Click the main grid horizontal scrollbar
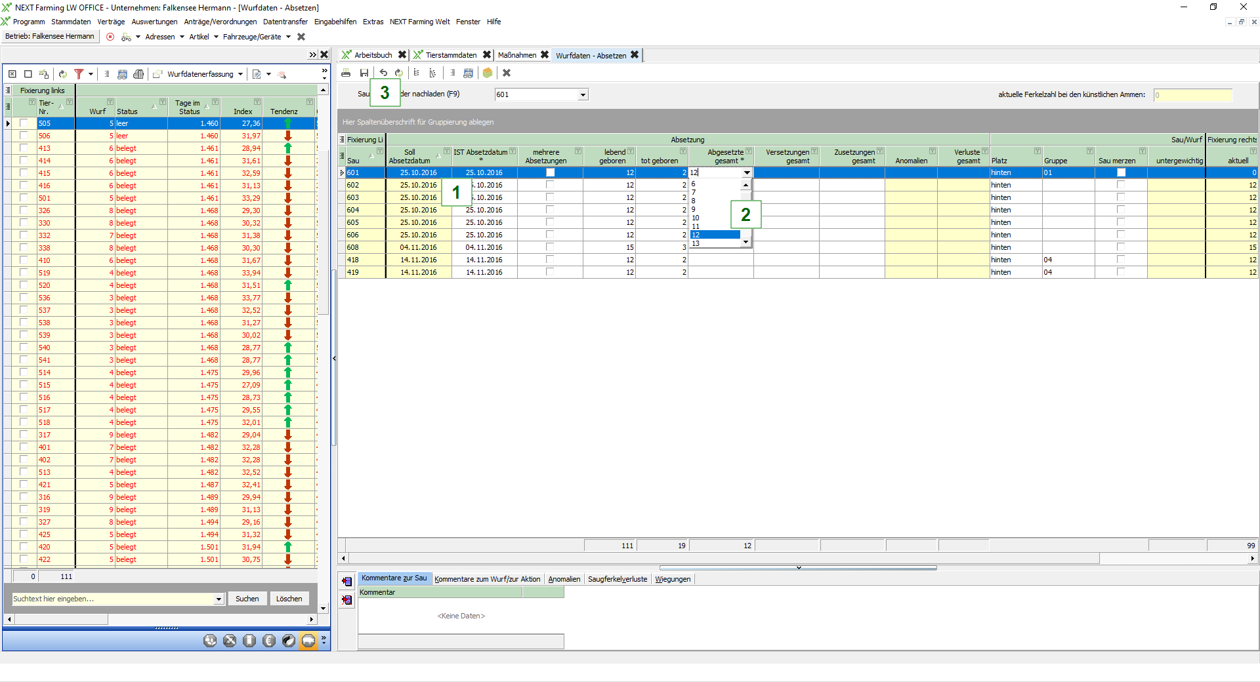 722,559
